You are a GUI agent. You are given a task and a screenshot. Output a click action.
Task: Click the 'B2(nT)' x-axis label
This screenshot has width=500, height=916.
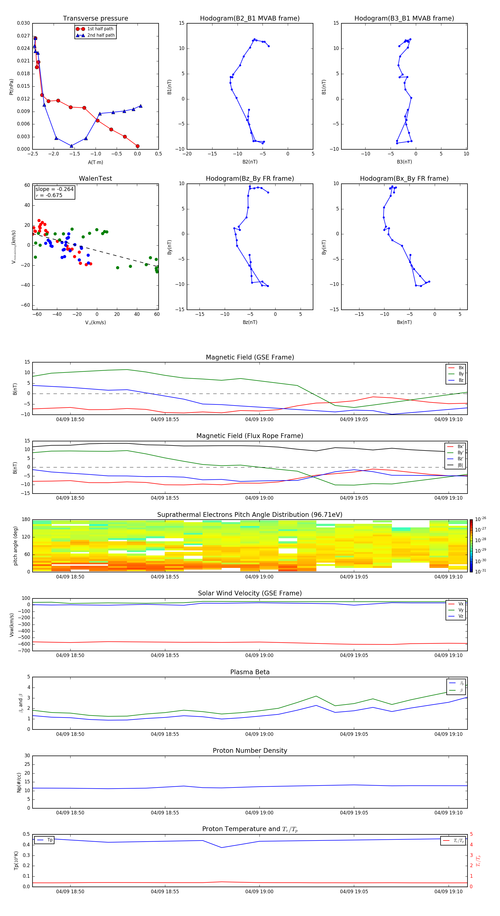pyautogui.click(x=250, y=162)
